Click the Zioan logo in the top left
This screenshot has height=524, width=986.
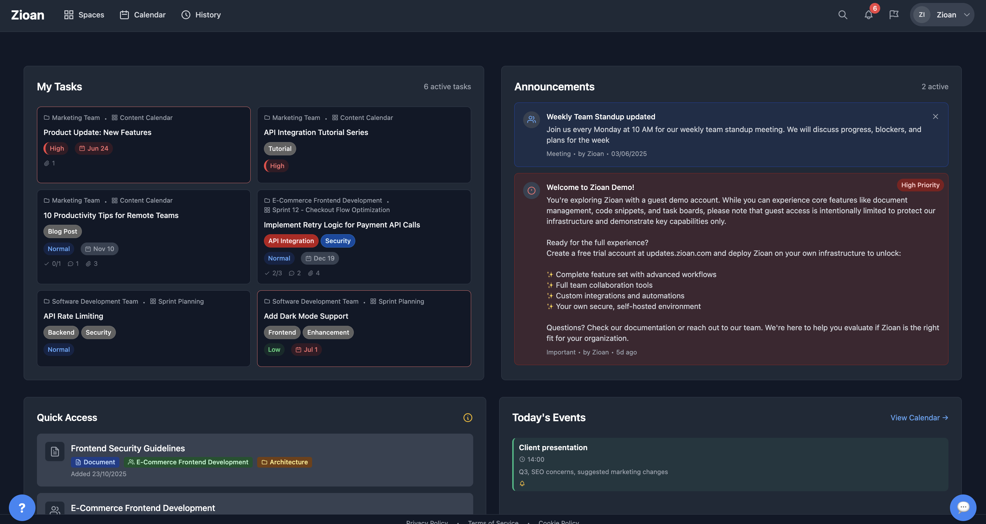click(x=27, y=14)
